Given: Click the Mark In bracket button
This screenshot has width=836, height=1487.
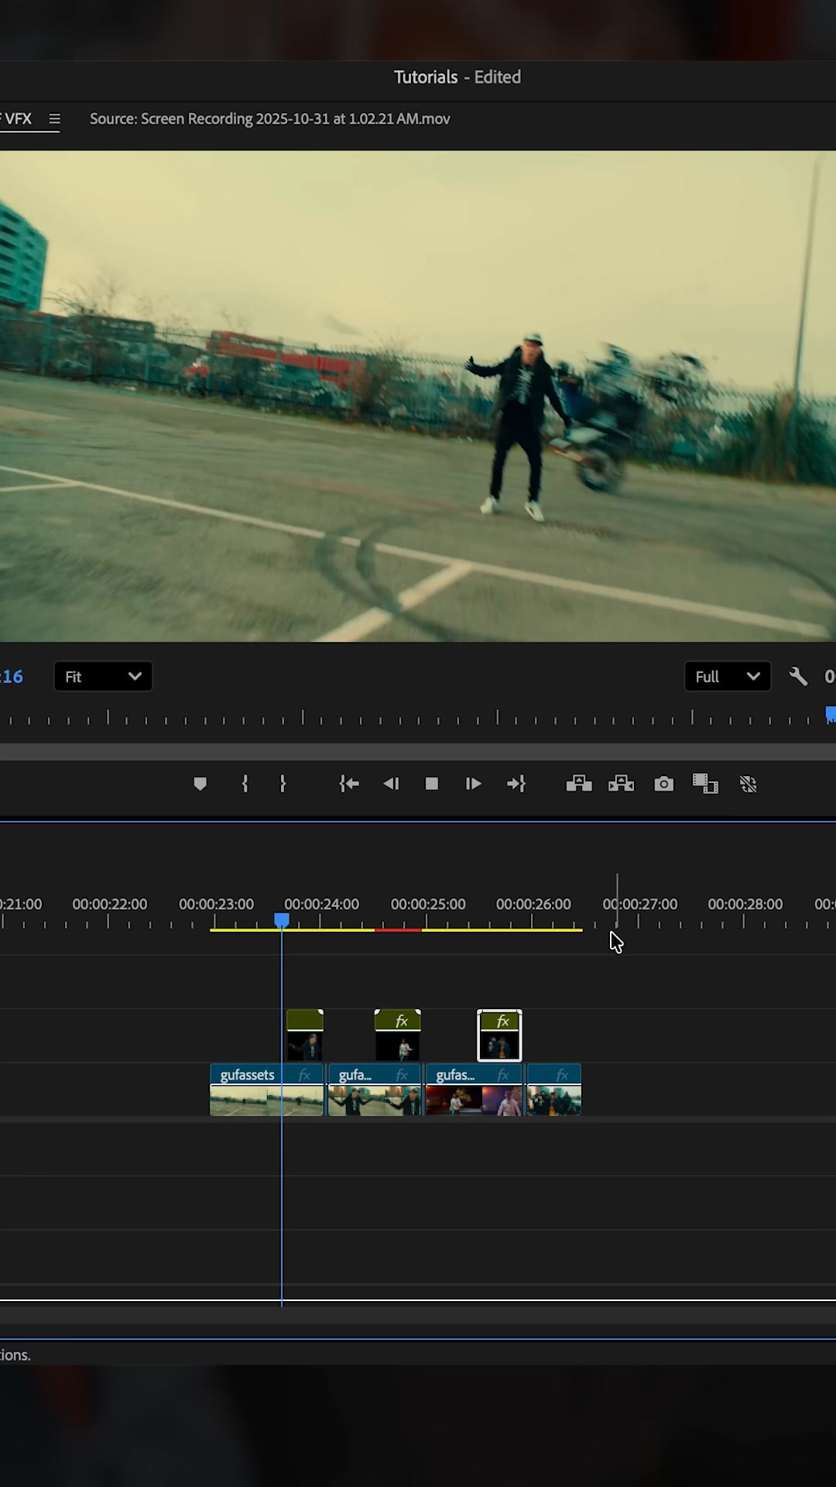Looking at the screenshot, I should tap(245, 784).
